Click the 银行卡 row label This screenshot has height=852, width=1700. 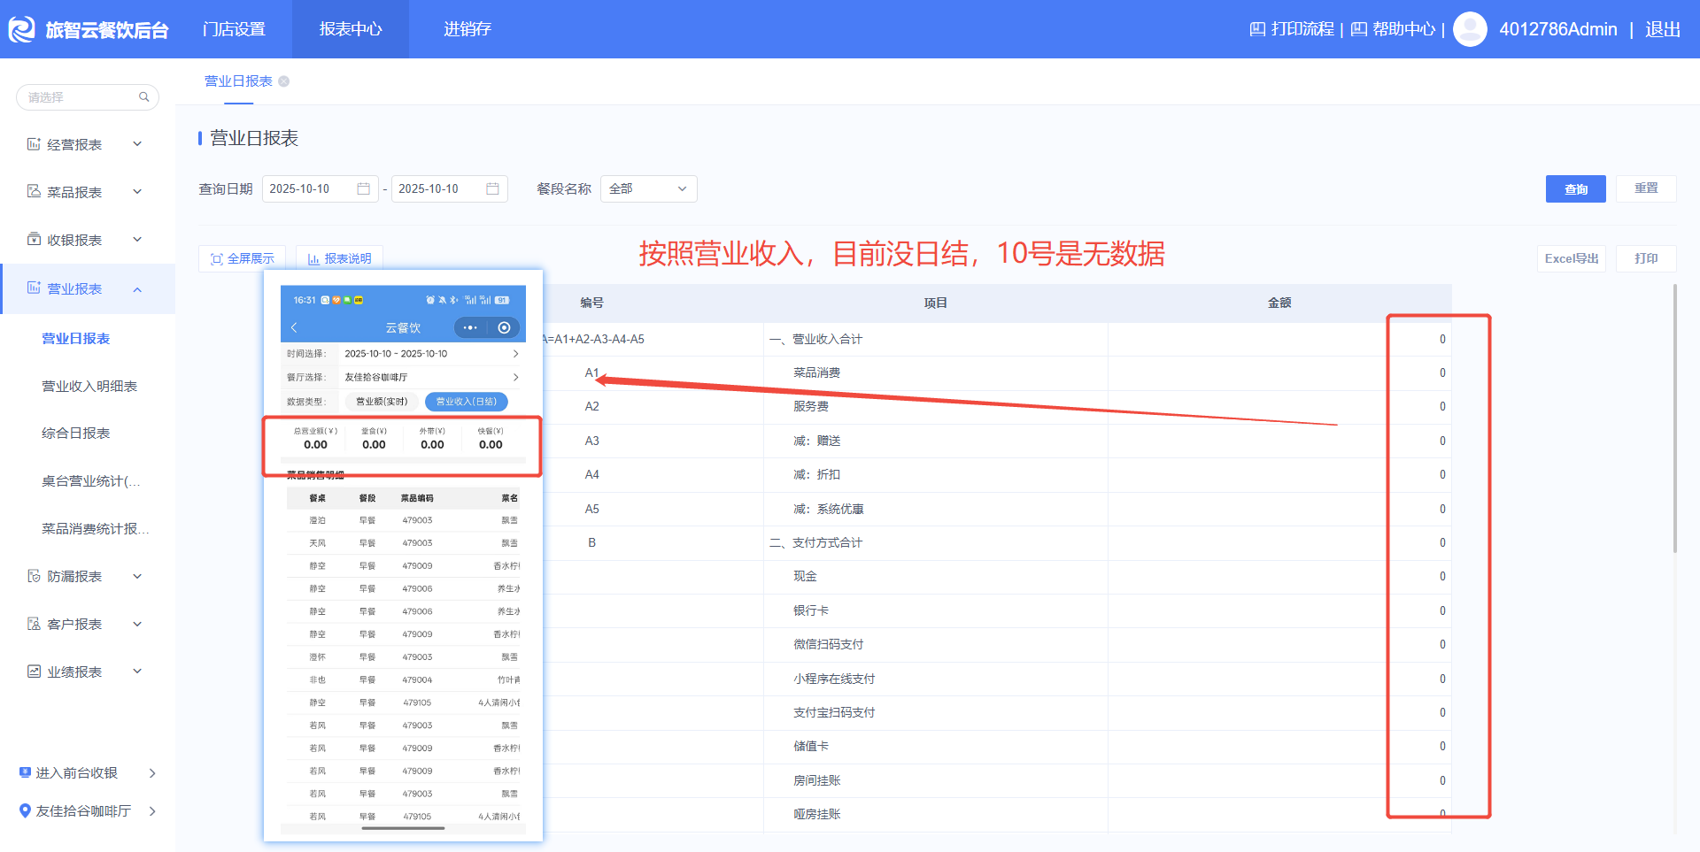[811, 611]
